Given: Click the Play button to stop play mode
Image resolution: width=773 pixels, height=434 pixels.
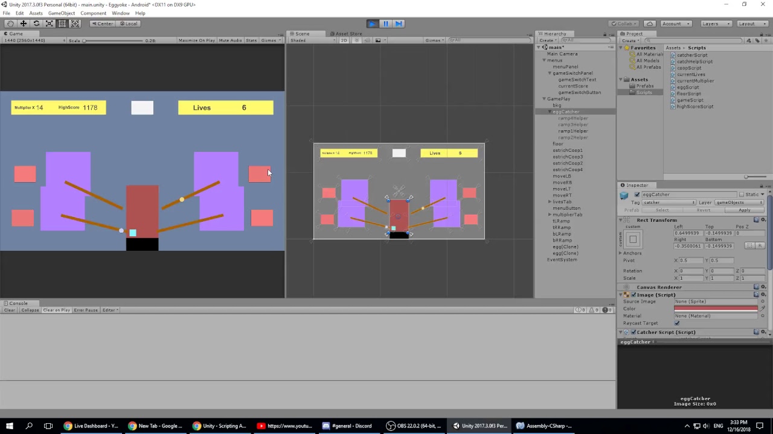Looking at the screenshot, I should pyautogui.click(x=372, y=24).
